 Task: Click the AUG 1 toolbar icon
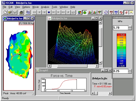pos(111,12)
